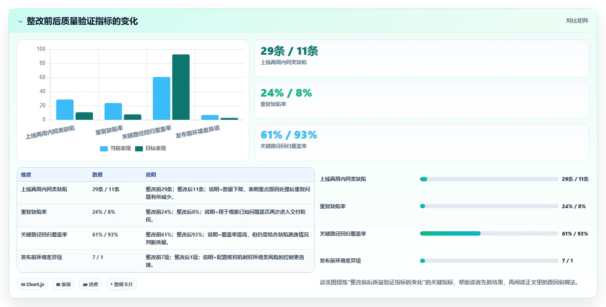This screenshot has width=606, height=307.
Task: Select the table cell 上线两周内同类缺陷
Action: click(44, 189)
